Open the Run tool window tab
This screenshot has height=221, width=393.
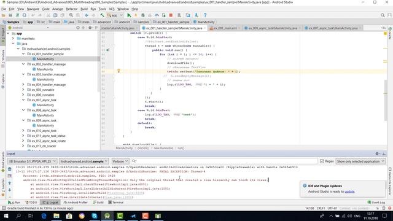point(14,202)
